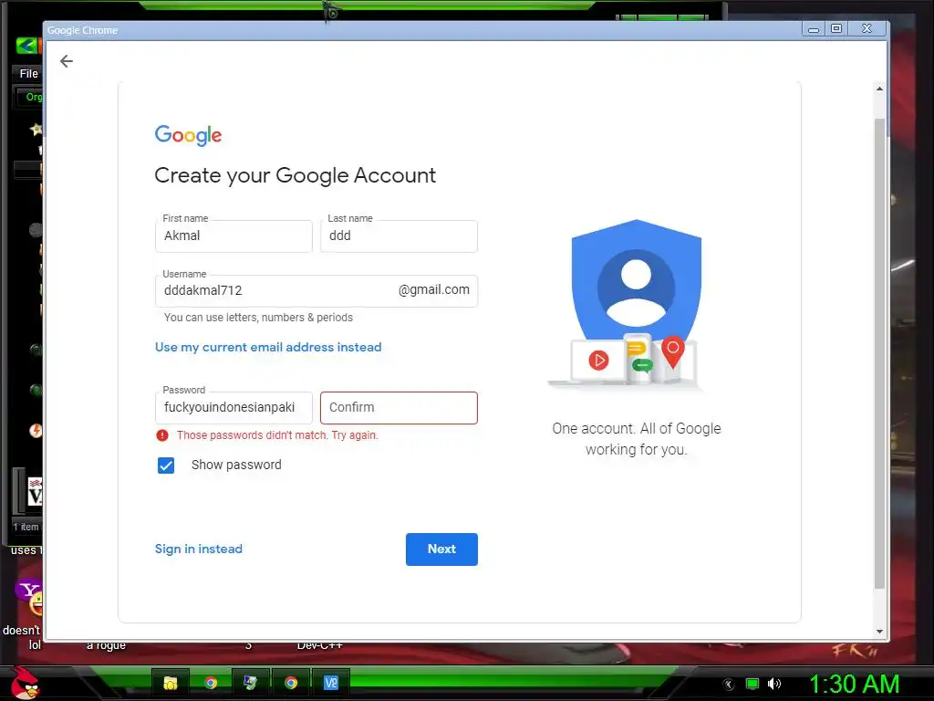
Task: Go back using the left arrow icon
Action: click(66, 61)
